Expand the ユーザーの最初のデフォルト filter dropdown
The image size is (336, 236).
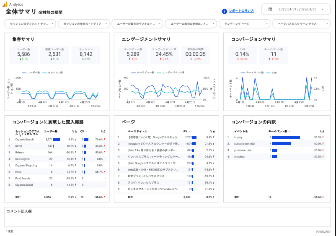pyautogui.click(x=137, y=24)
